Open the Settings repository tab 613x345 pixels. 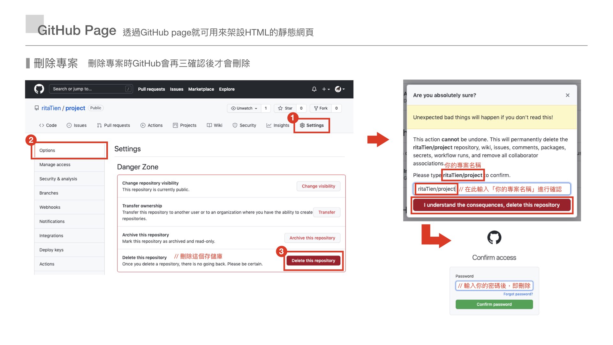click(x=312, y=125)
